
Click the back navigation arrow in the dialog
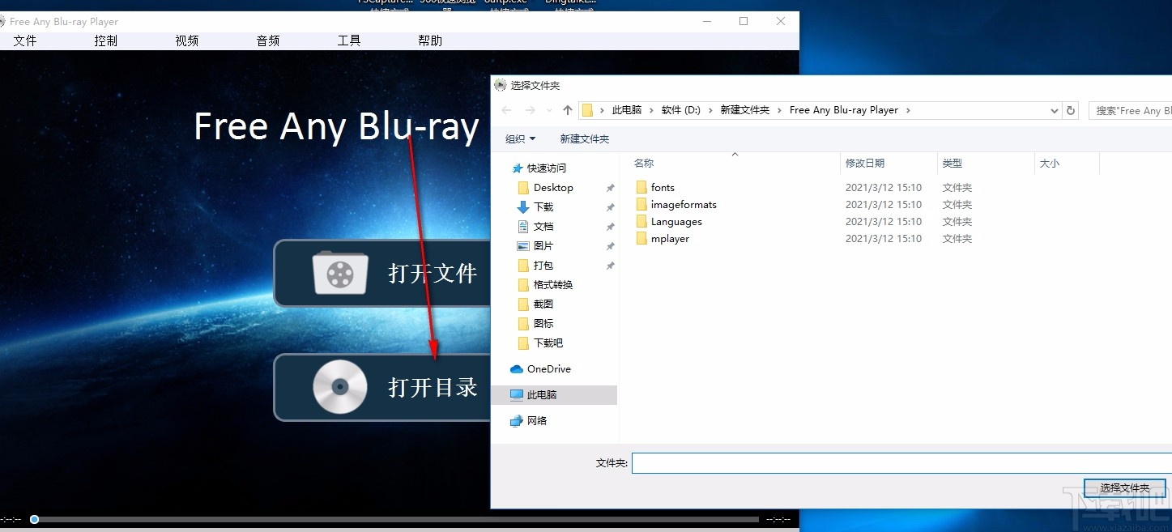pyautogui.click(x=505, y=110)
